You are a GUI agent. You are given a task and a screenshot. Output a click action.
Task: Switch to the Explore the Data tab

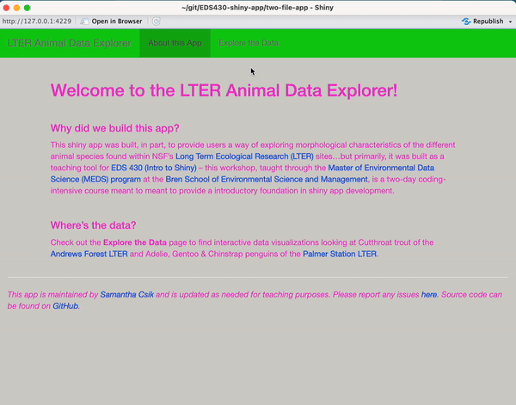[249, 43]
